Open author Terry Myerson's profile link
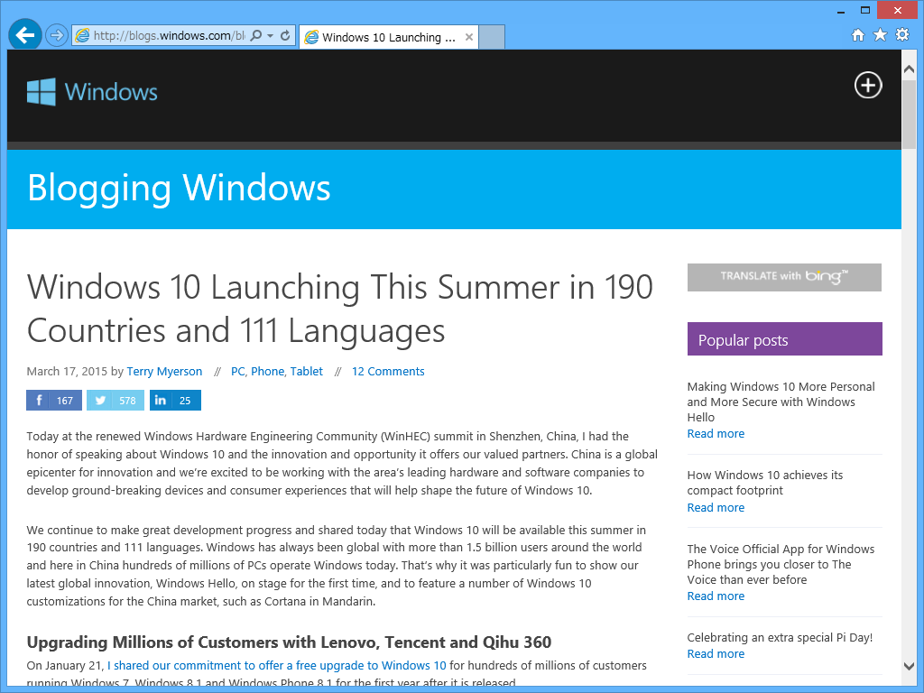924x693 pixels. tap(164, 371)
